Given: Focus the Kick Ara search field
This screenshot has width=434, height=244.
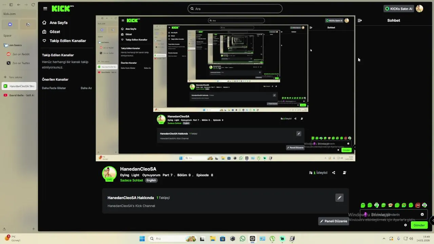Looking at the screenshot, I should click(x=235, y=8).
